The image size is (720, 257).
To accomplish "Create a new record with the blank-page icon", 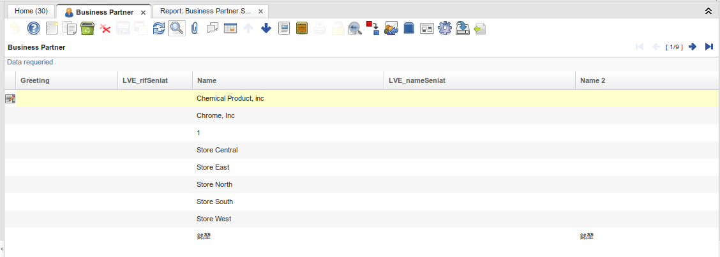I will pos(52,28).
